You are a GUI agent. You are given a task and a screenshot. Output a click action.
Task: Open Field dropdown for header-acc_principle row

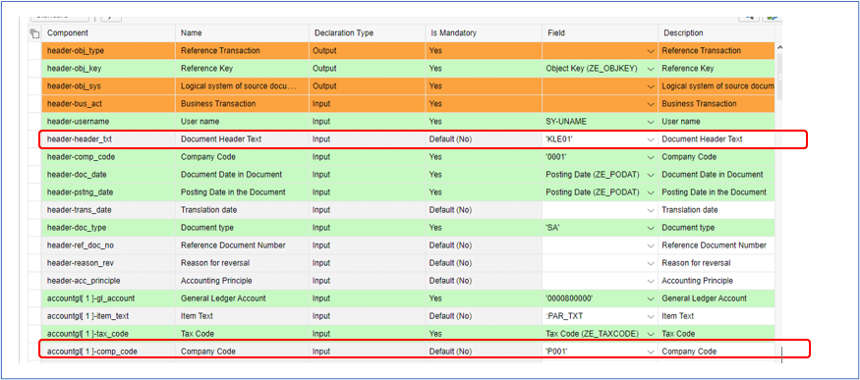pos(651,281)
